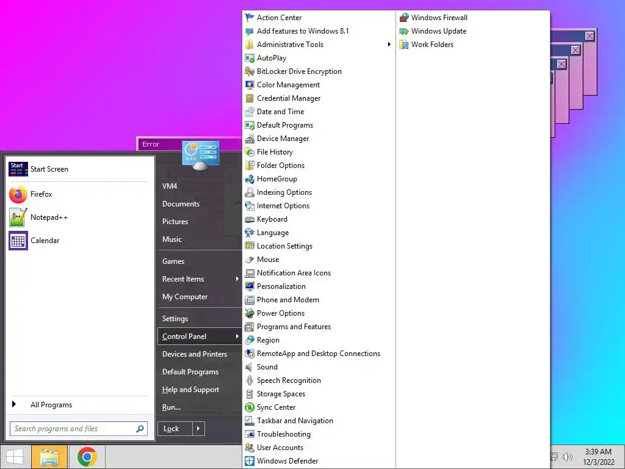This screenshot has width=625, height=469.
Task: Click the Speech Recognition microphone icon
Action: pyautogui.click(x=250, y=380)
